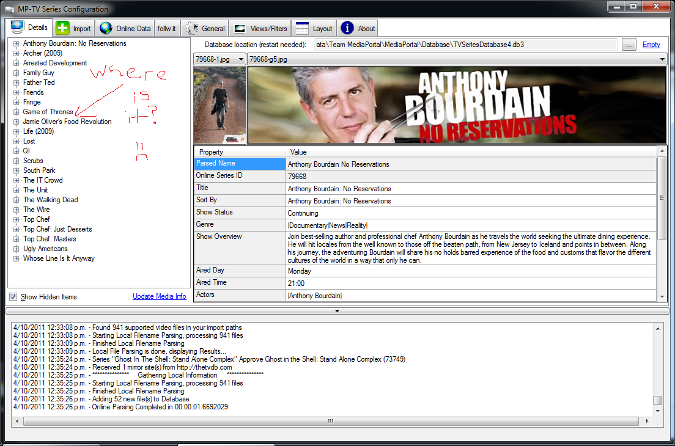The width and height of the screenshot is (675, 446).
Task: Open the Views/Filters tab
Action: (x=260, y=28)
